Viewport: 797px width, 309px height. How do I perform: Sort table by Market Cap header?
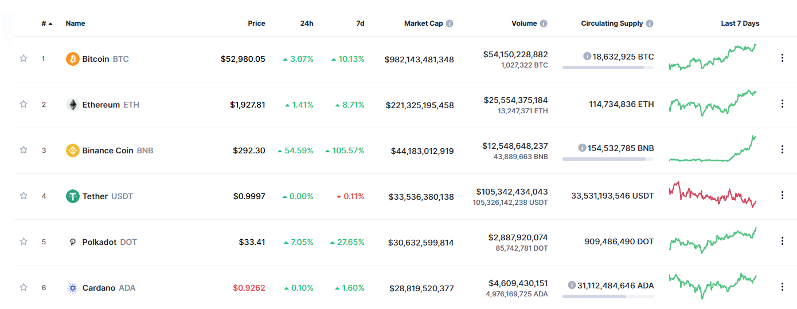point(424,23)
